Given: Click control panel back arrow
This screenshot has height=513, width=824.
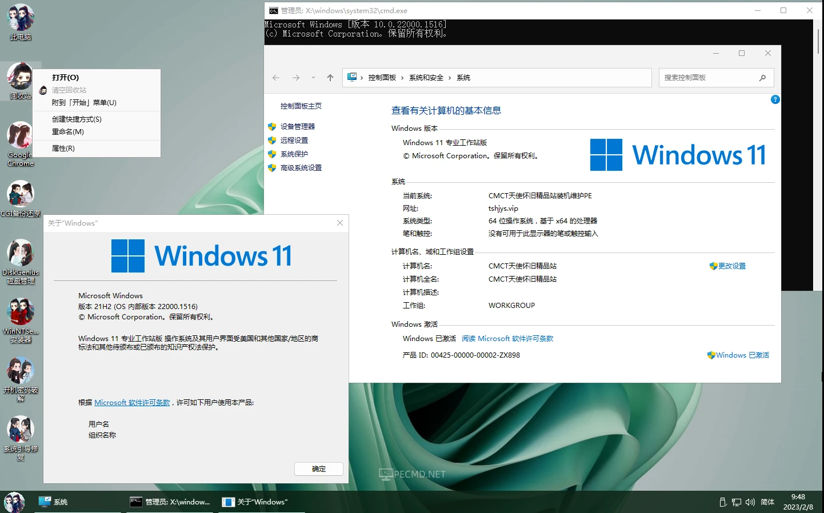Looking at the screenshot, I should pyautogui.click(x=276, y=78).
